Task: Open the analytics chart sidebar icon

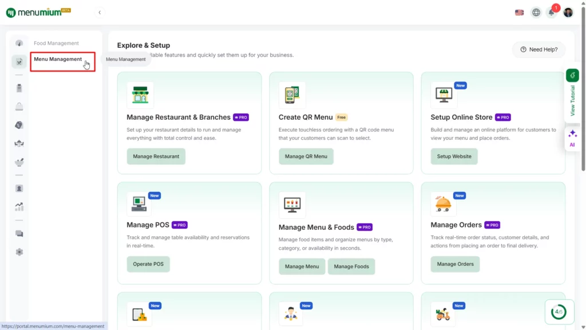Action: [x=19, y=206]
